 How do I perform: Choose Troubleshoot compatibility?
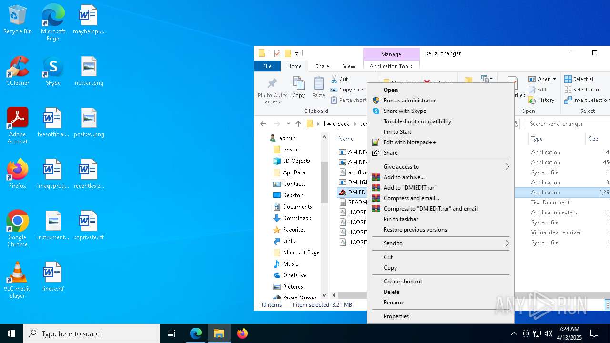440,121
